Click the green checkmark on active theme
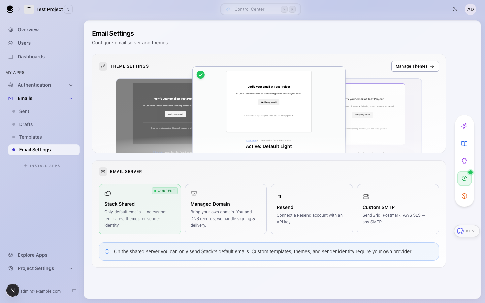This screenshot has height=303, width=485. click(201, 75)
